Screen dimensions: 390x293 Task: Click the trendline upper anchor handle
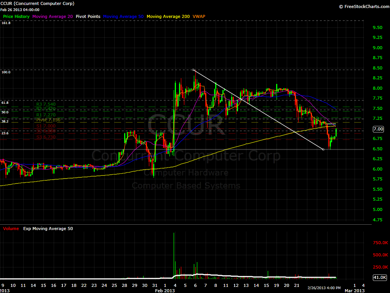click(x=193, y=70)
